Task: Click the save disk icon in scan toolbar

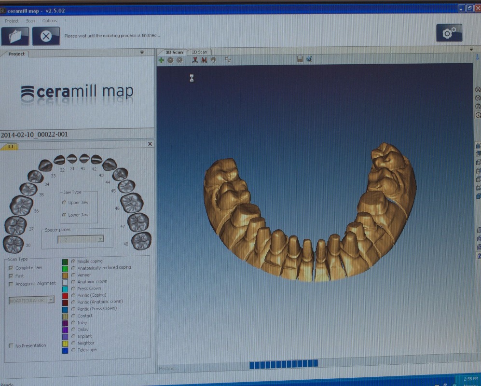Action: tap(300, 59)
